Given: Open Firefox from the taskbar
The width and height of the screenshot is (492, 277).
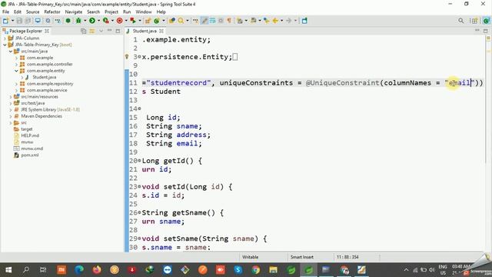Looking at the screenshot, I should point(97,270).
